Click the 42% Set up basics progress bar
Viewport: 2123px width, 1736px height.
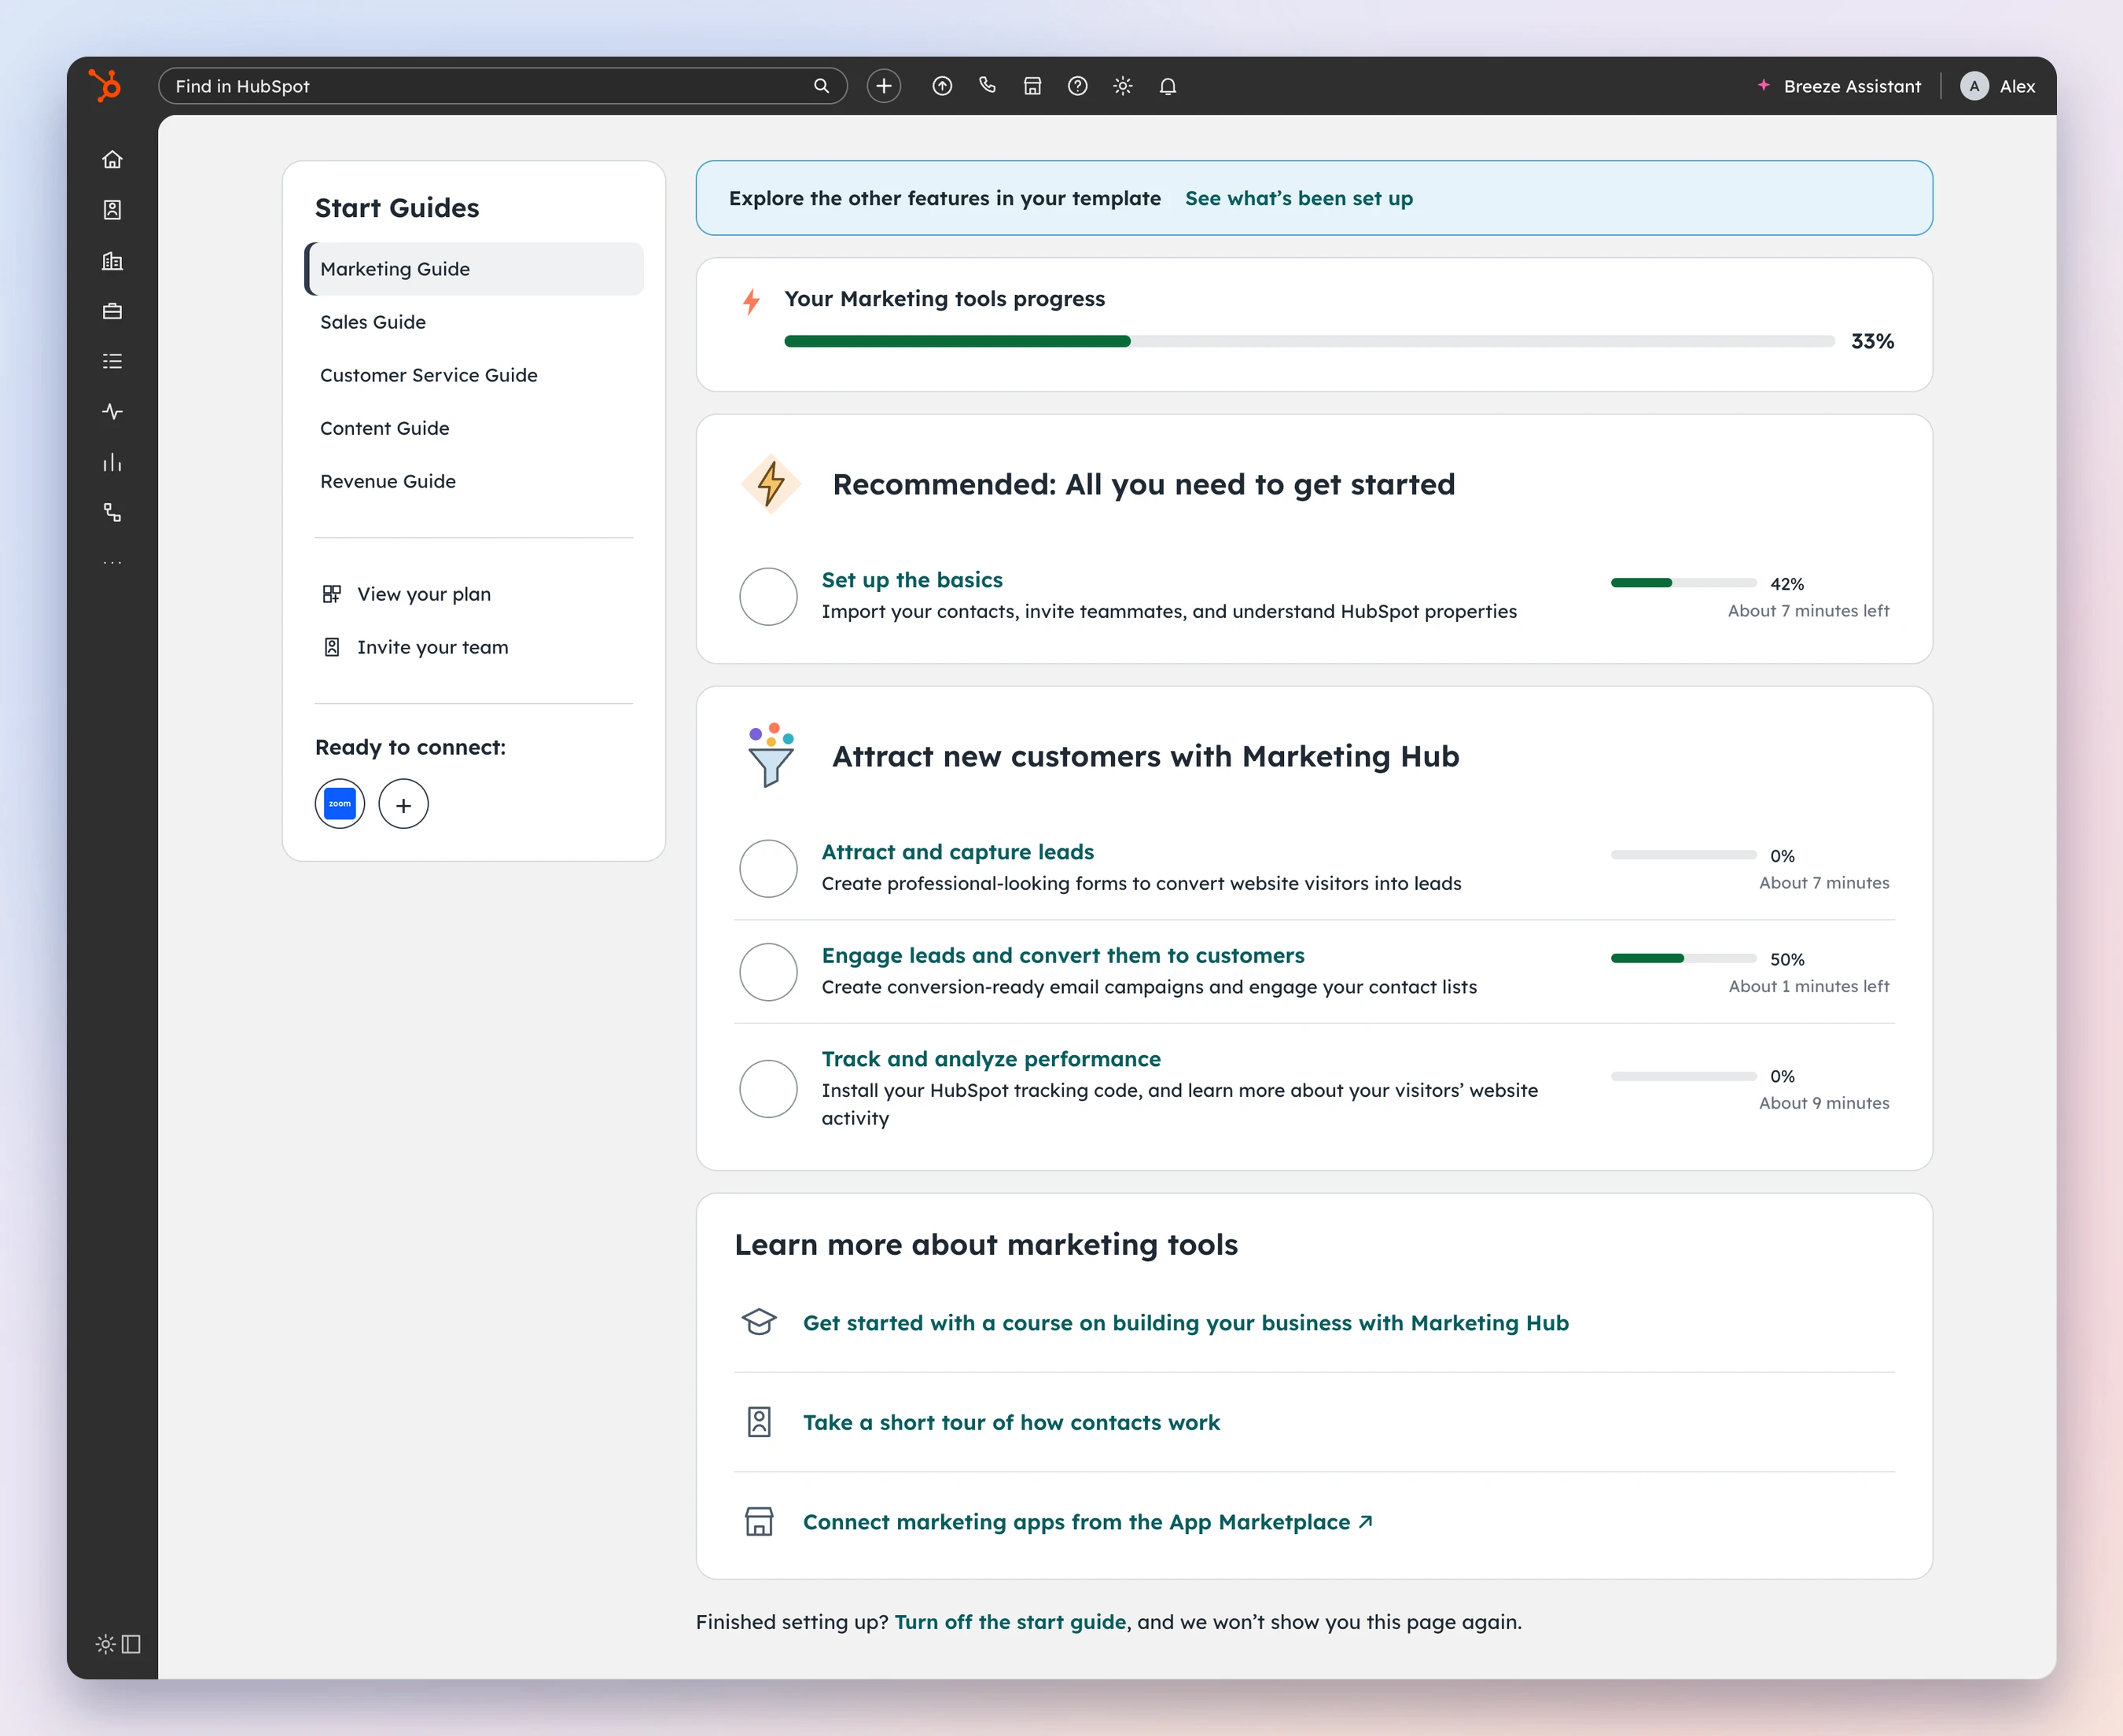coord(1683,582)
